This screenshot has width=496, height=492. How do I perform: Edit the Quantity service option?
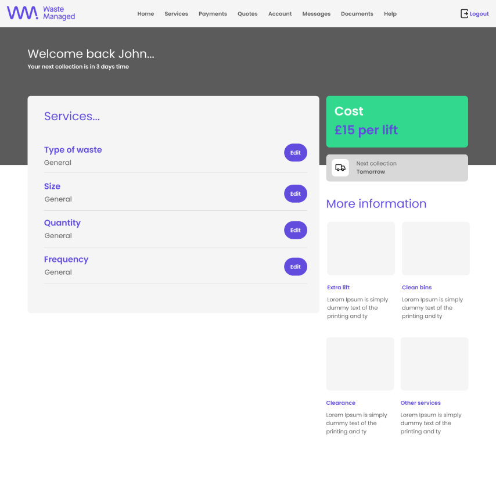point(296,230)
